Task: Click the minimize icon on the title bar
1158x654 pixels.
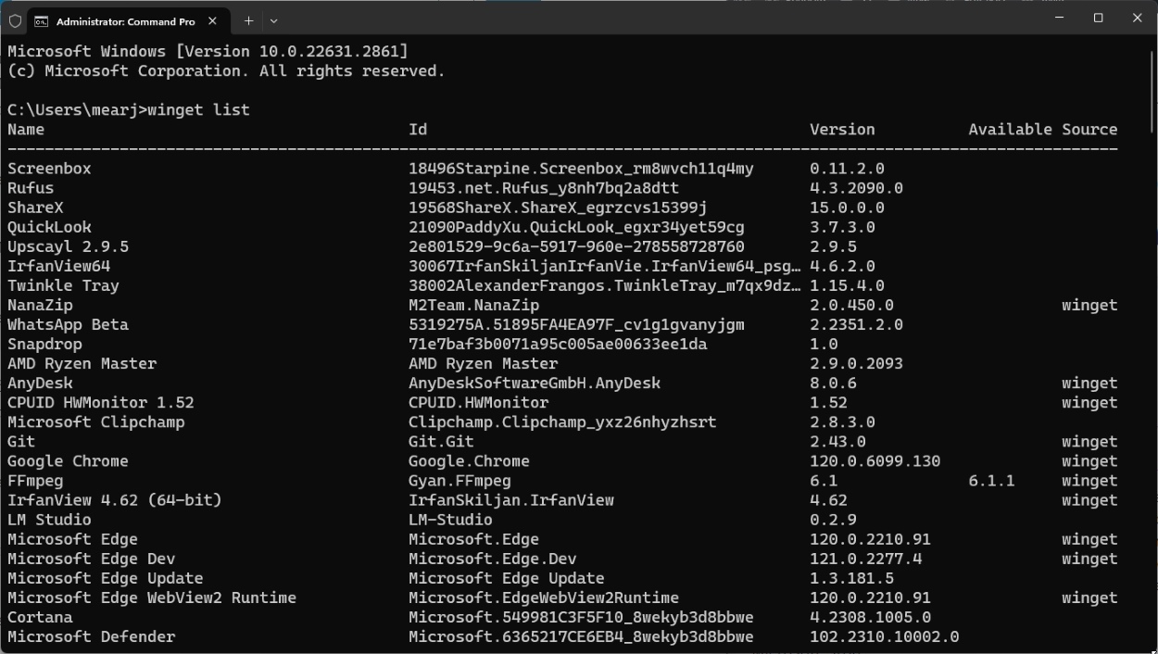Action: point(1058,19)
